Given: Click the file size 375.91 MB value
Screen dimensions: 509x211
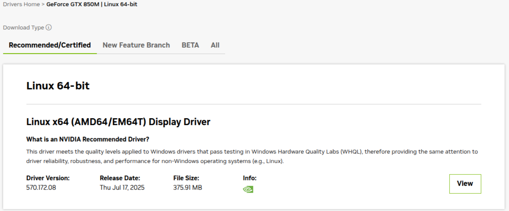Looking at the screenshot, I should [x=188, y=188].
